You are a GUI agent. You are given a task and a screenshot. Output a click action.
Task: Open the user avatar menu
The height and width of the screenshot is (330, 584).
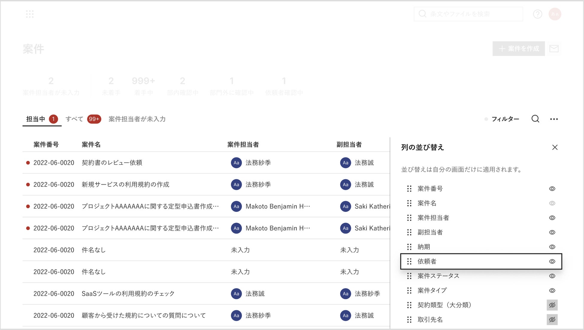555,14
